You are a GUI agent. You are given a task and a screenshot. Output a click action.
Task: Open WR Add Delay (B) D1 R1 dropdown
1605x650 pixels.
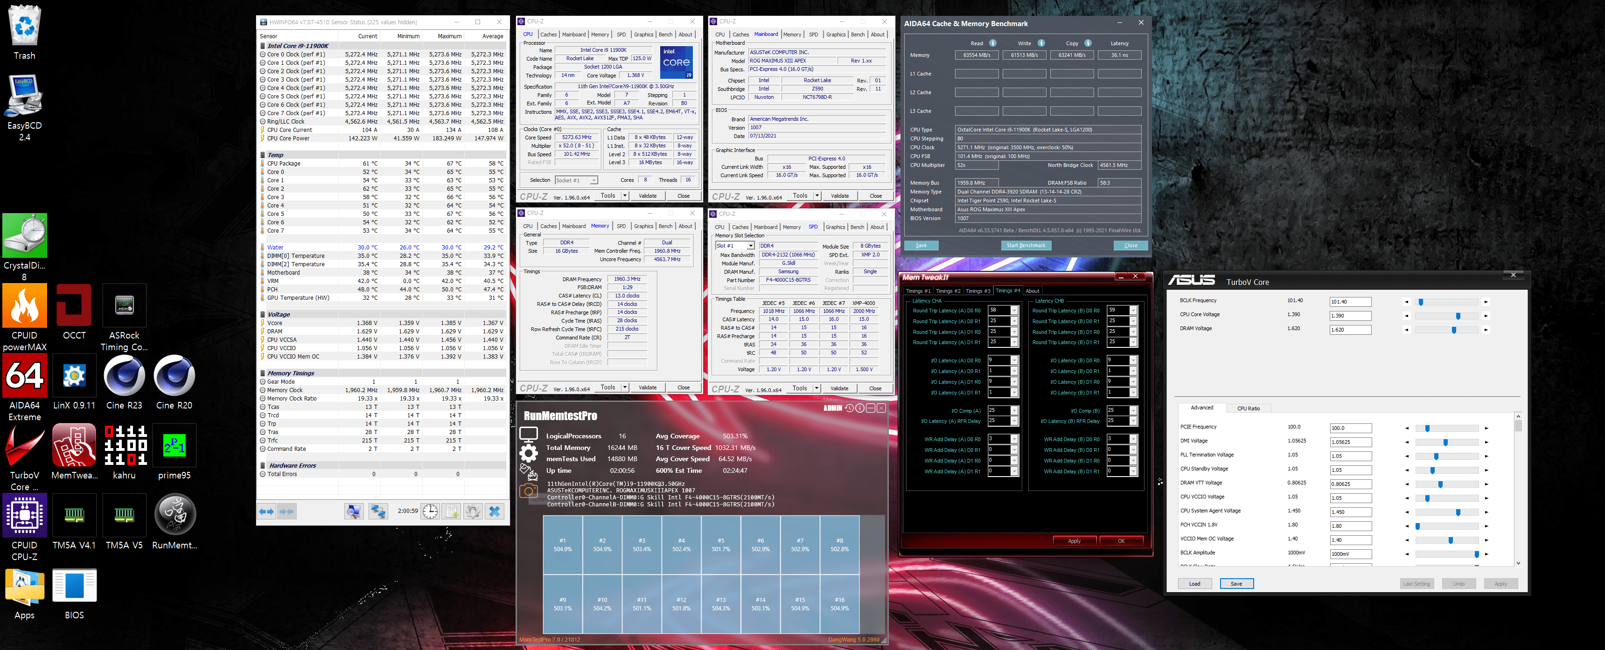1133,471
